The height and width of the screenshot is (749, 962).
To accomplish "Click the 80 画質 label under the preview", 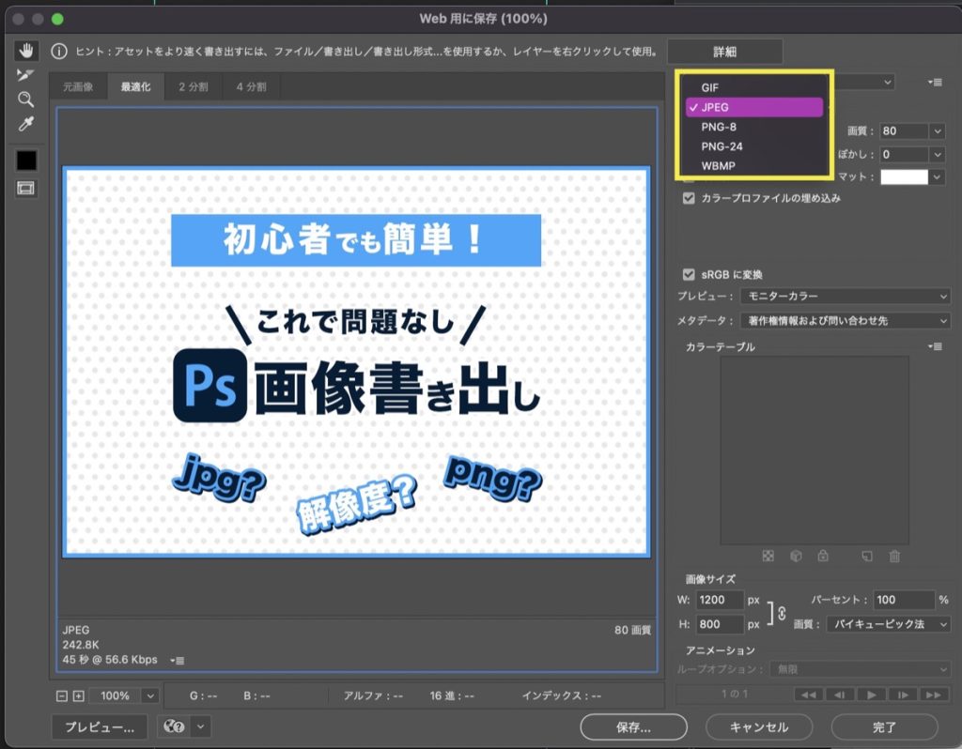I will pyautogui.click(x=632, y=630).
